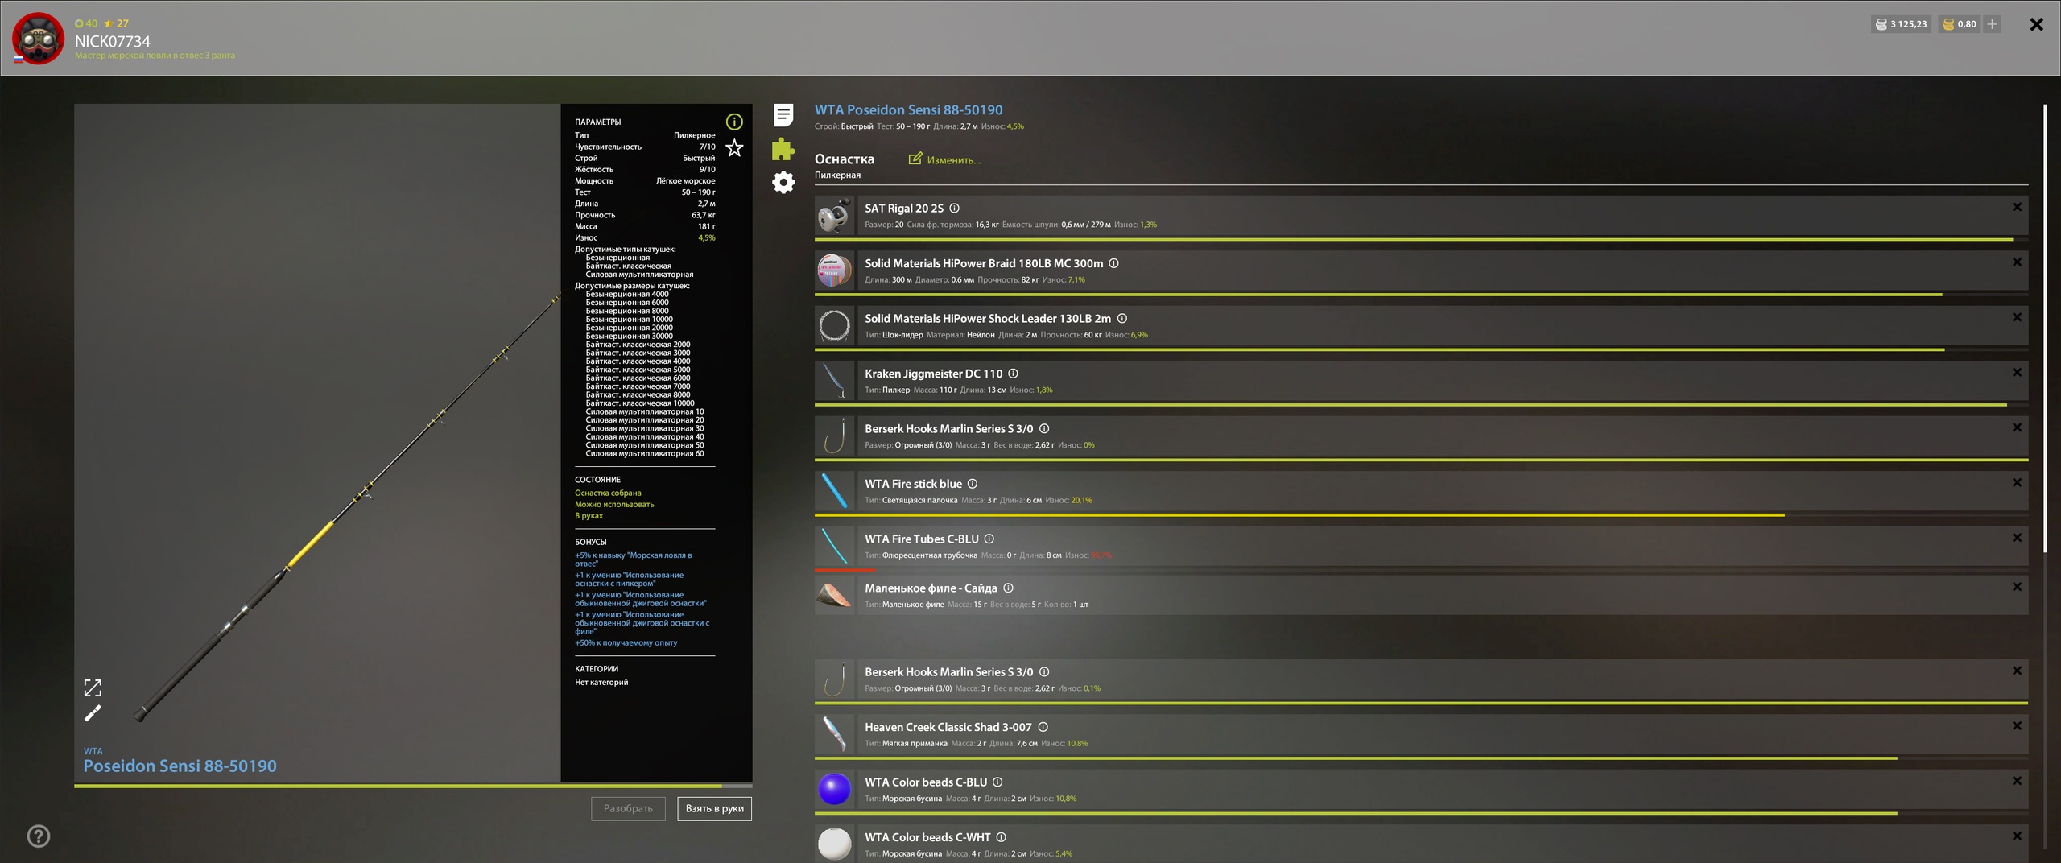Open info for Kraken Jiggmeister DC 110

1013,374
